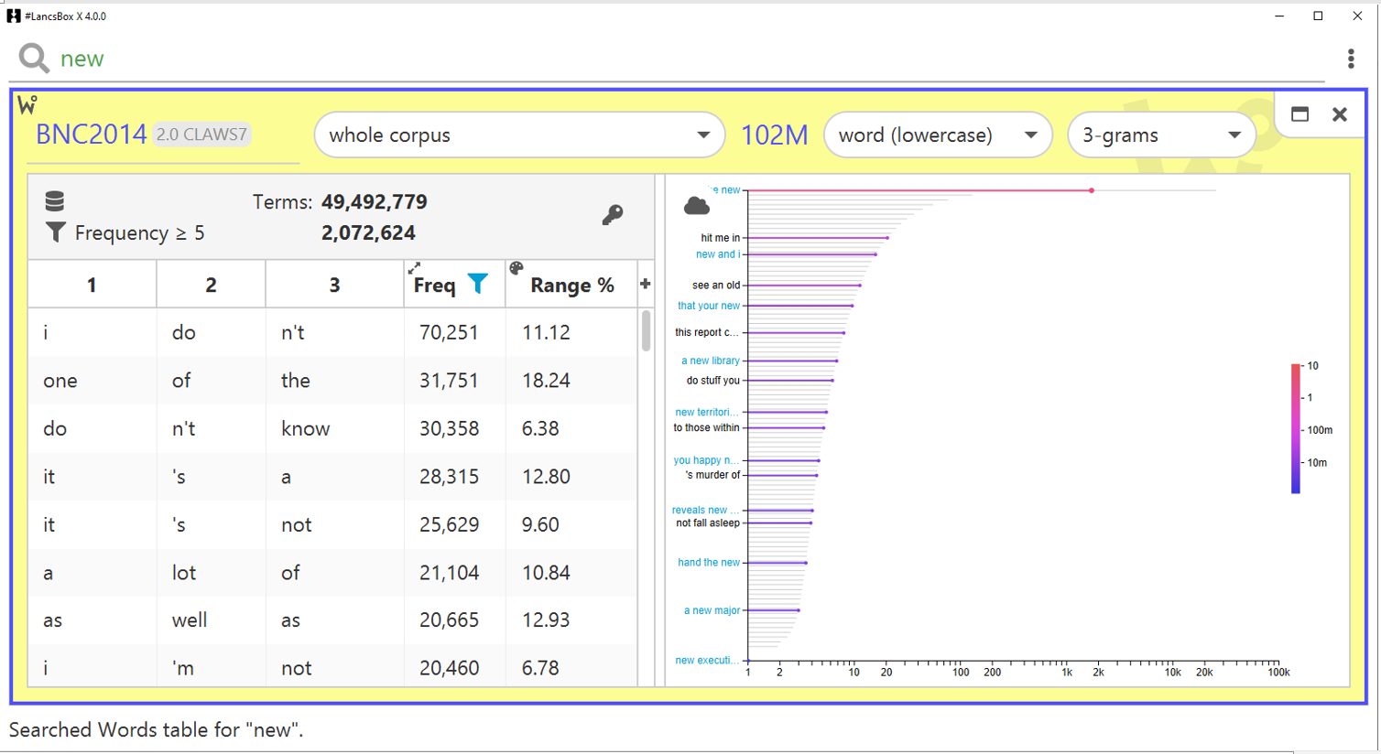Click the database corpus icon
Image resolution: width=1381 pixels, height=754 pixels.
tap(55, 201)
